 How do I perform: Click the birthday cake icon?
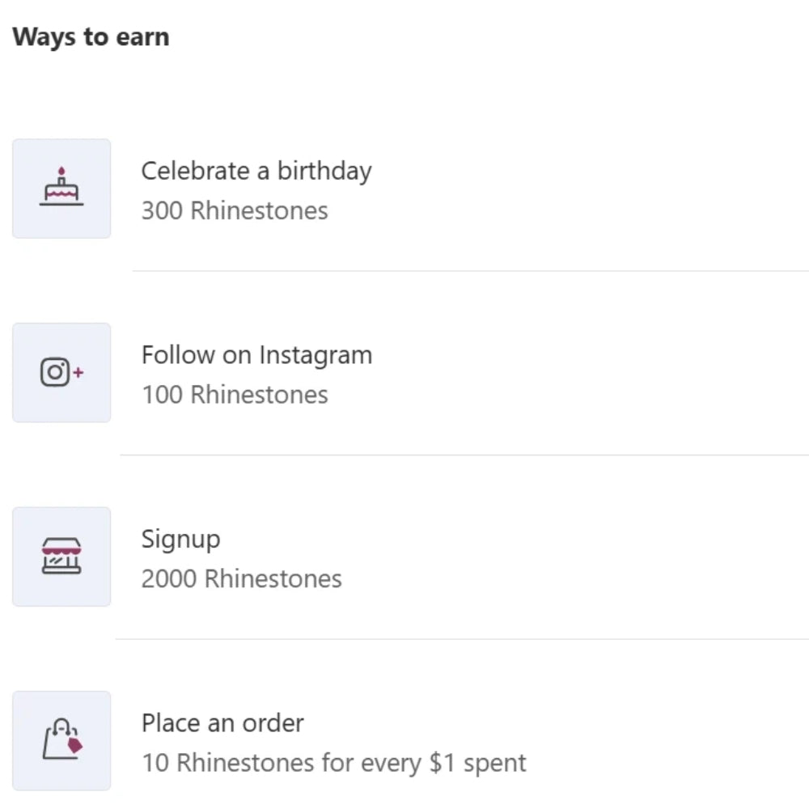tap(61, 188)
